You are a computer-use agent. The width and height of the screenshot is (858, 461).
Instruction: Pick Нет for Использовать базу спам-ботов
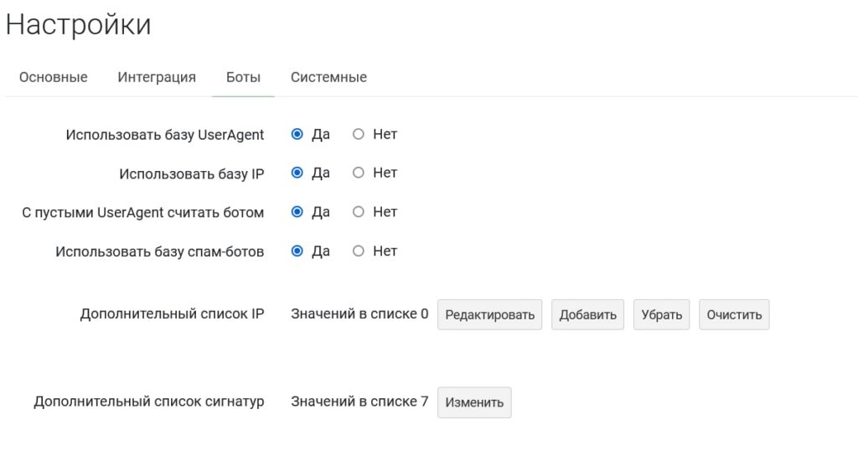tap(359, 251)
